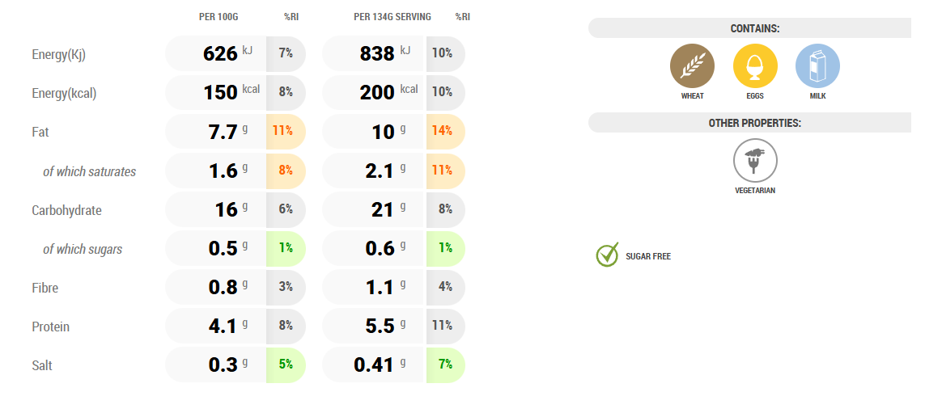Click the Sugar Free green checkmark
This screenshot has height=413, width=925.
pos(607,255)
